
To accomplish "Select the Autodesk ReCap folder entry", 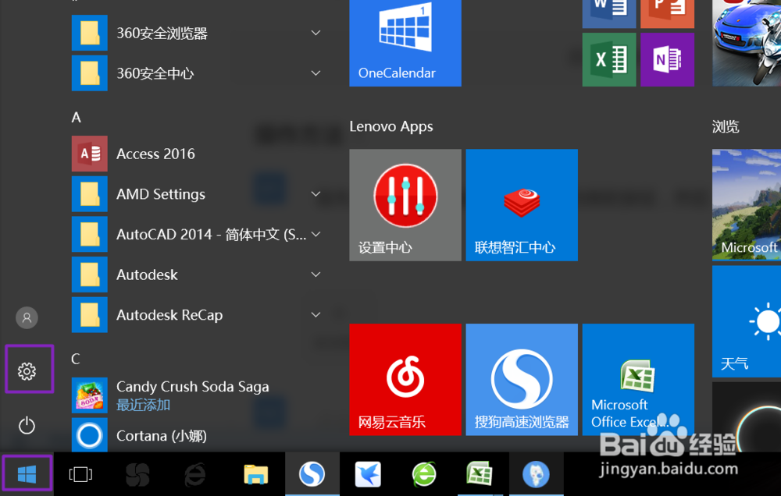I will point(198,315).
